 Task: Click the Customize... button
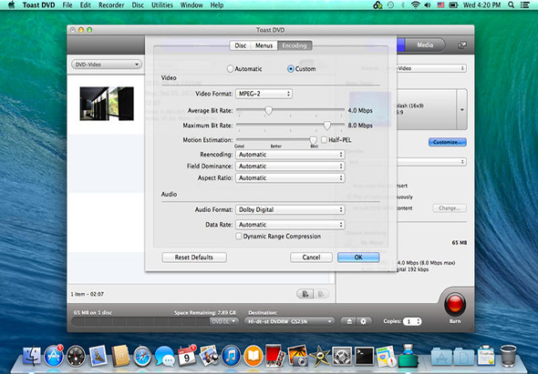(448, 142)
